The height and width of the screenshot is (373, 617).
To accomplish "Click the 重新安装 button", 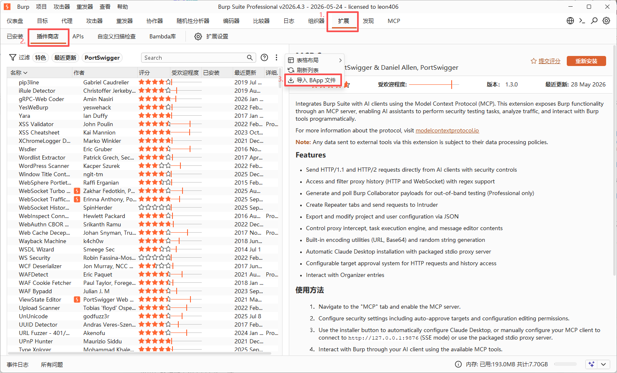I will [586, 61].
